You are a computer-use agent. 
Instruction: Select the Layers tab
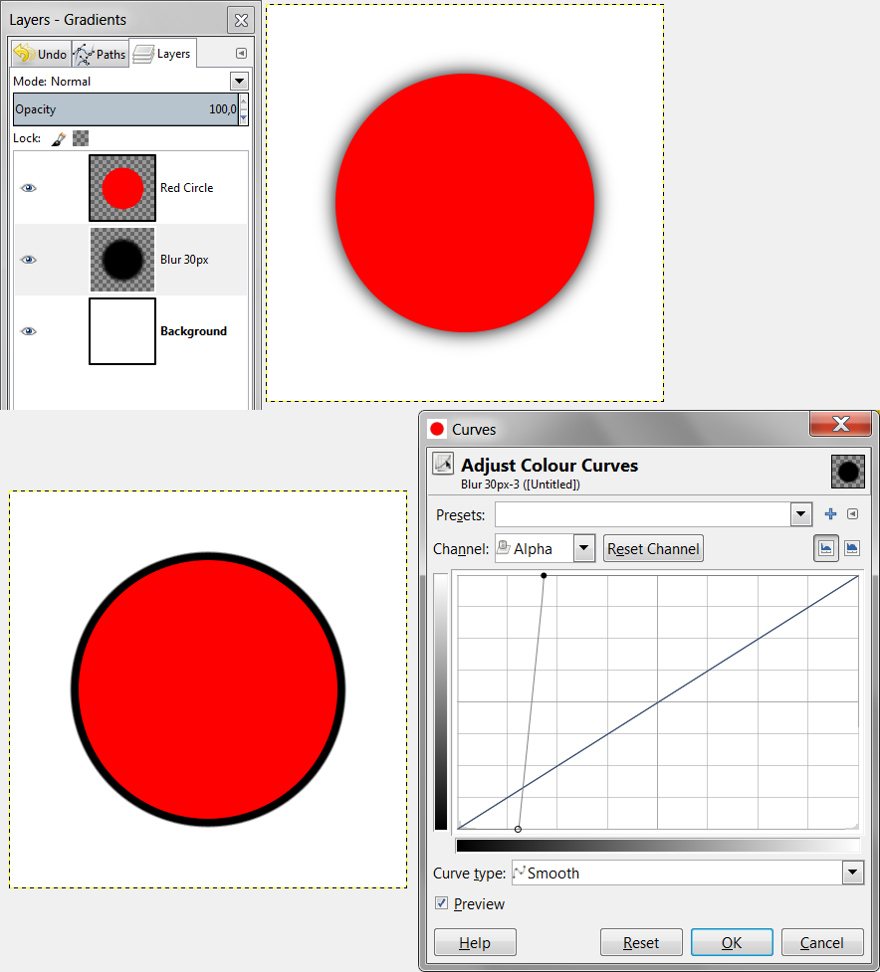click(162, 54)
